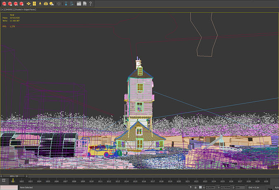Click frame 1015 on the timeline
The height and width of the screenshot is (190, 279).
tap(135, 181)
